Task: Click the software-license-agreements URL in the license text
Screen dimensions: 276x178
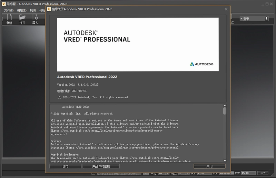Action: [106, 132]
